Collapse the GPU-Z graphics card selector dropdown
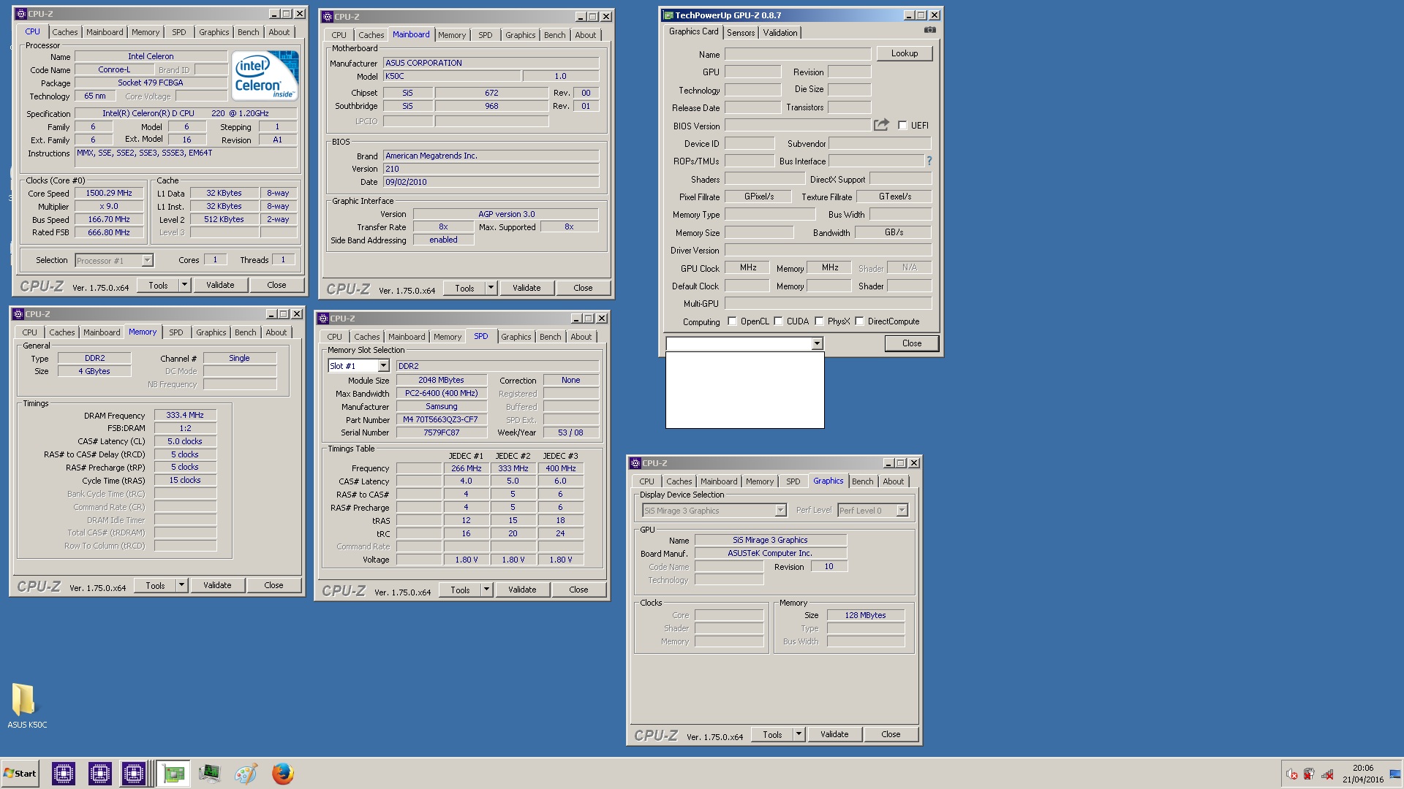Image resolution: width=1404 pixels, height=789 pixels. 817,343
